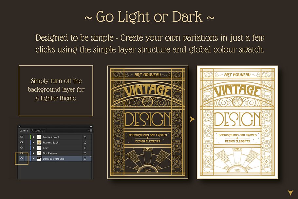The width and height of the screenshot is (298, 199).
Task: Expand the Frames Front layer
Action: 33,137
